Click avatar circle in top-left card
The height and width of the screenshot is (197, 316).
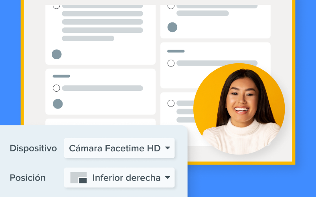[57, 54]
